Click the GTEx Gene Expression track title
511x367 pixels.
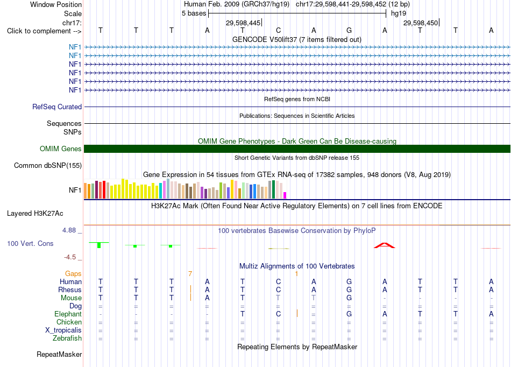[x=297, y=175]
